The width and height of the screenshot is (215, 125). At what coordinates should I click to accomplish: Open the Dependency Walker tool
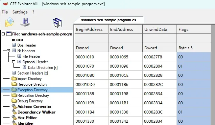click(x=36, y=112)
